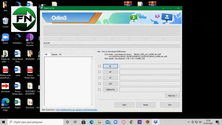The width and height of the screenshot is (222, 125).
Task: Select the Start Tor Browser shortcut
Action: click(x=30, y=40)
